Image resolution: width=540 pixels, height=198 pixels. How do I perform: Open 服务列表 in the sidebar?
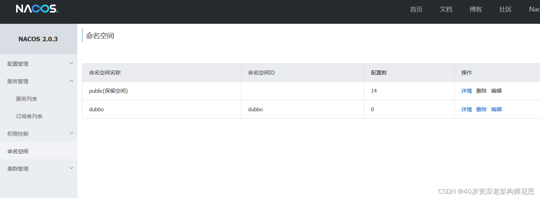pyautogui.click(x=27, y=99)
